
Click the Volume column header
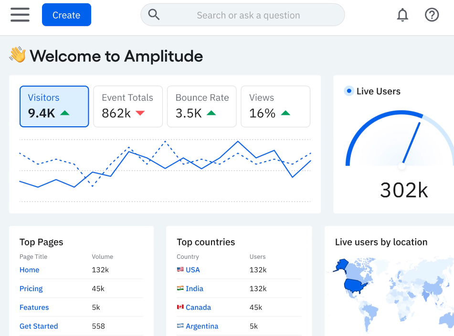(103, 256)
